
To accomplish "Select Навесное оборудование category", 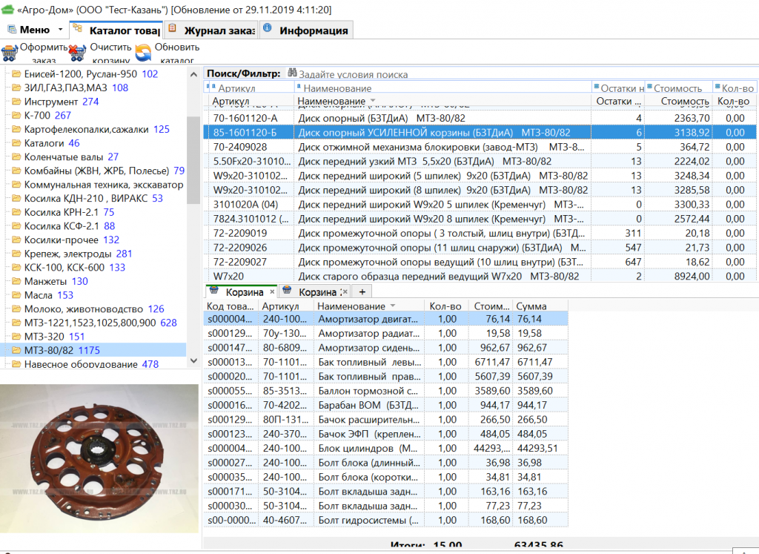I will pyautogui.click(x=91, y=364).
